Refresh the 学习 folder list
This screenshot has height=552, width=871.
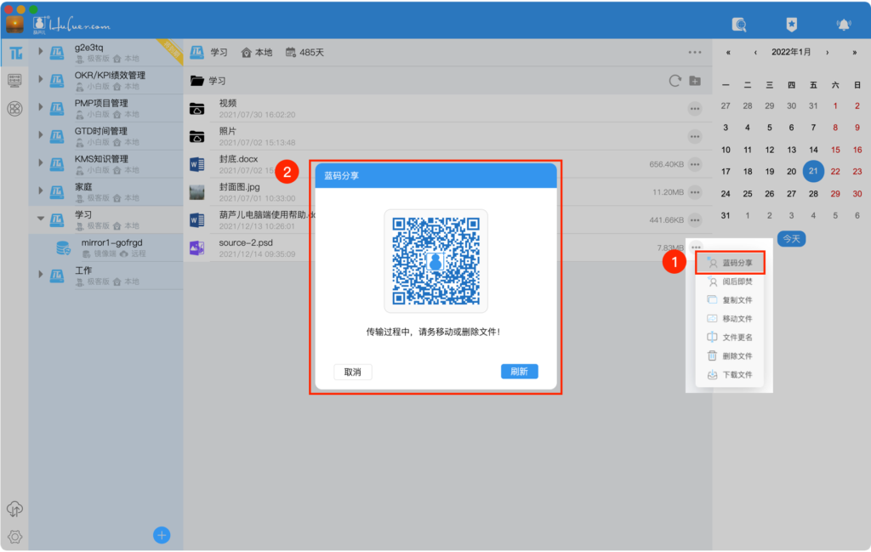click(x=675, y=81)
